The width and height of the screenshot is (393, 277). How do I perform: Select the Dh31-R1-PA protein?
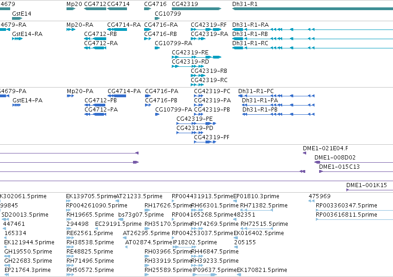pyautogui.click(x=260, y=100)
